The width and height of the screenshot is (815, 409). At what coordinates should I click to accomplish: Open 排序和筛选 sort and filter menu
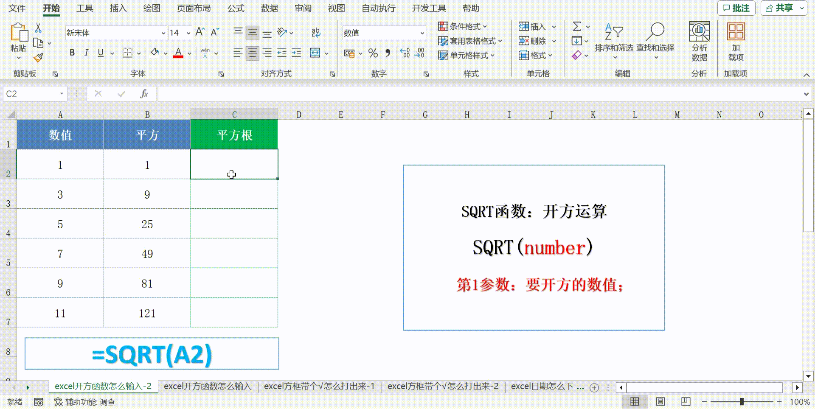[x=614, y=41]
